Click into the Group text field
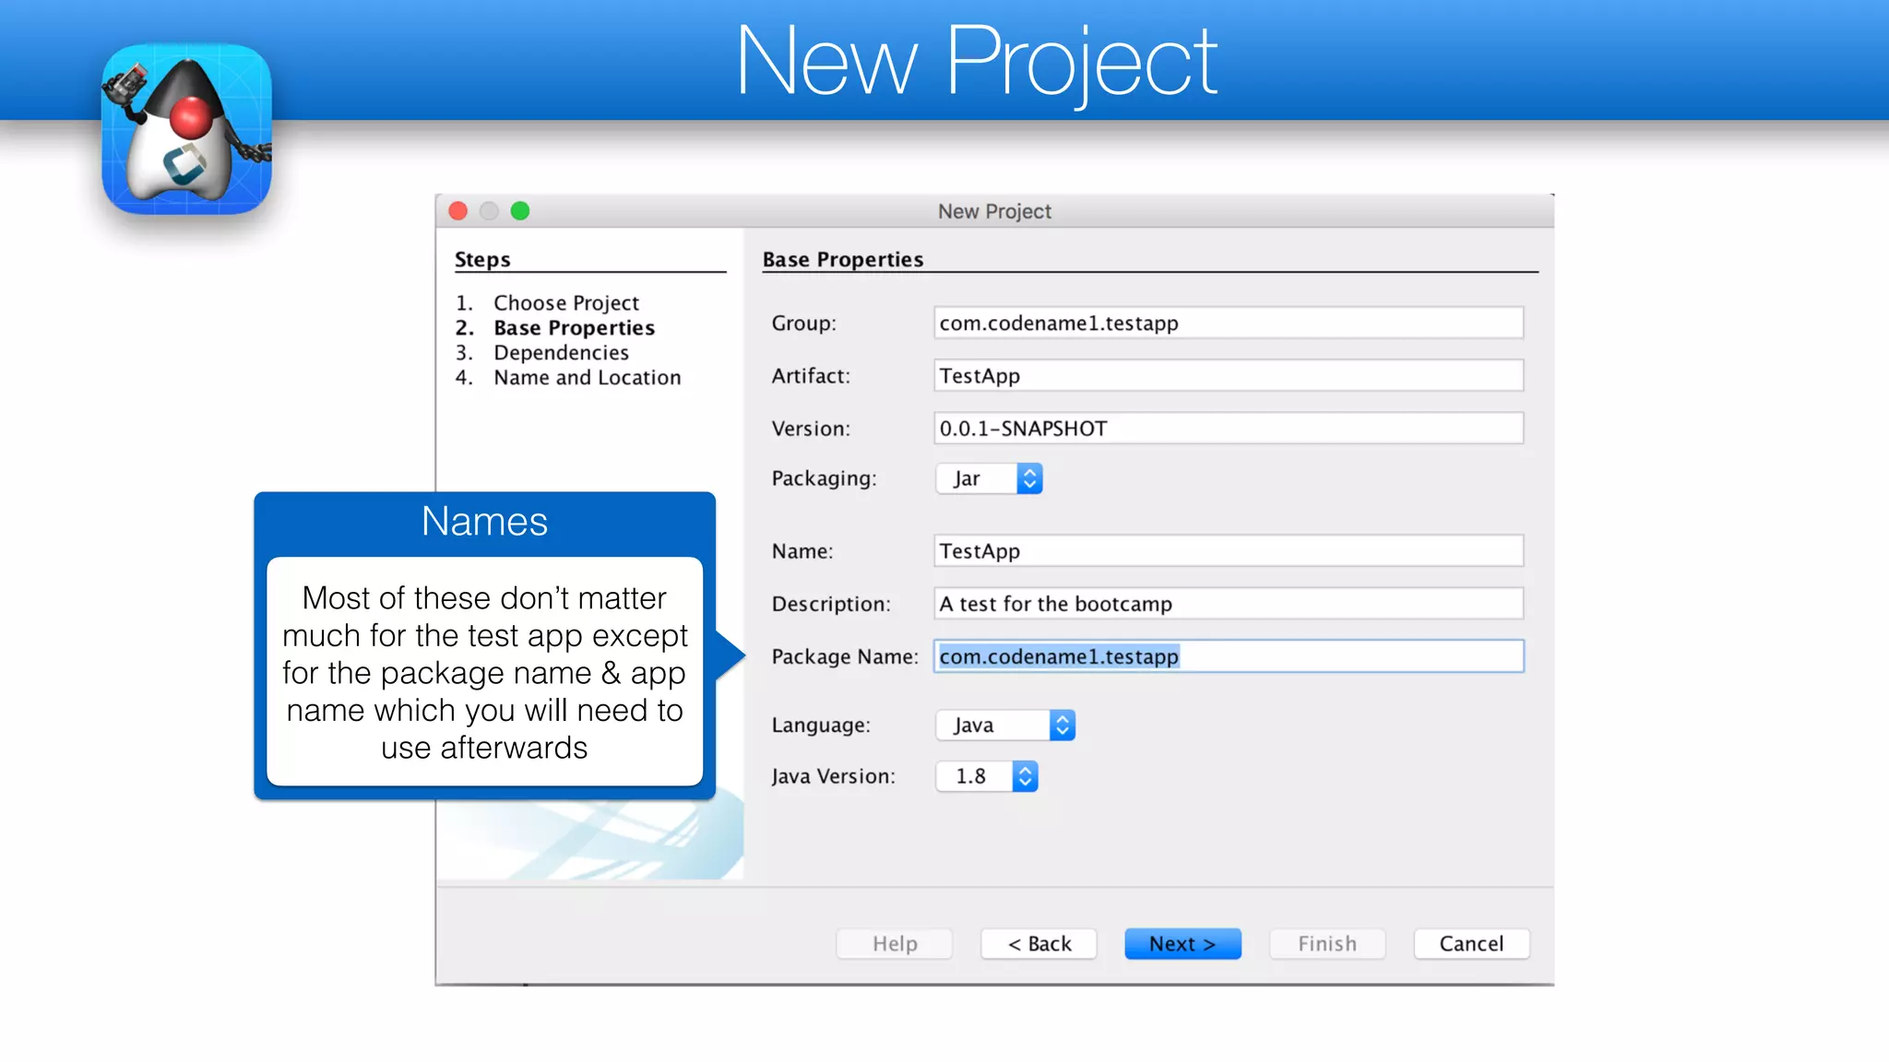 pyautogui.click(x=1228, y=324)
